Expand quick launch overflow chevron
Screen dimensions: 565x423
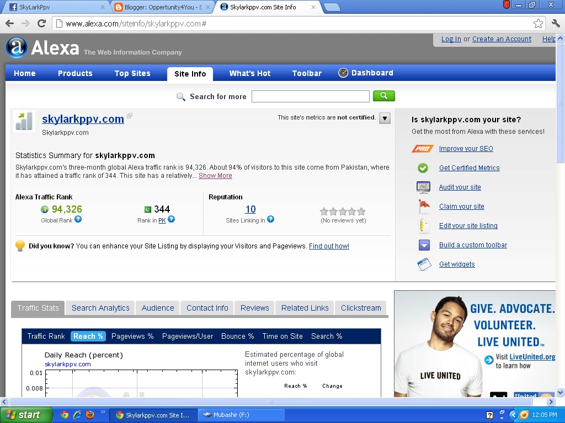coord(103,412)
